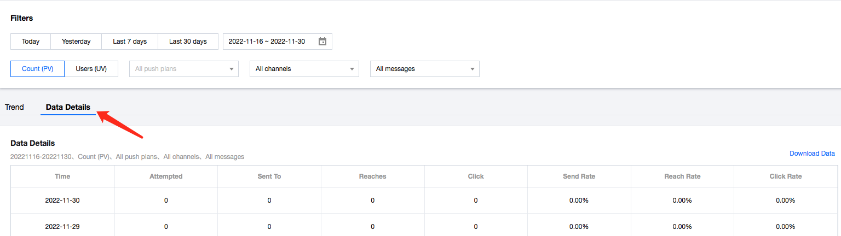This screenshot has height=236, width=841.
Task: Expand the All push plans dropdown
Action: pyautogui.click(x=183, y=69)
